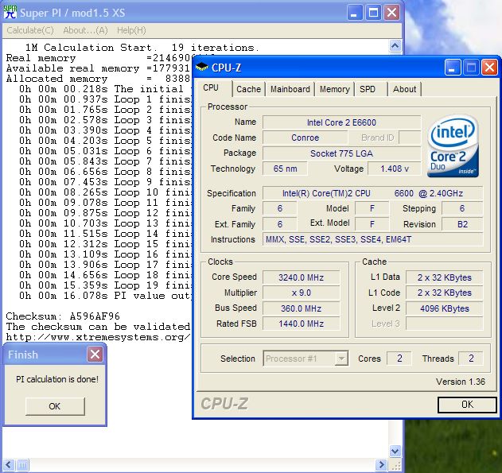Screen dimensions: 502x473
Task: Close the Finish dialog with X
Action: click(95, 355)
